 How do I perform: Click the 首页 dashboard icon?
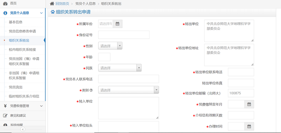click(x=5, y=3)
